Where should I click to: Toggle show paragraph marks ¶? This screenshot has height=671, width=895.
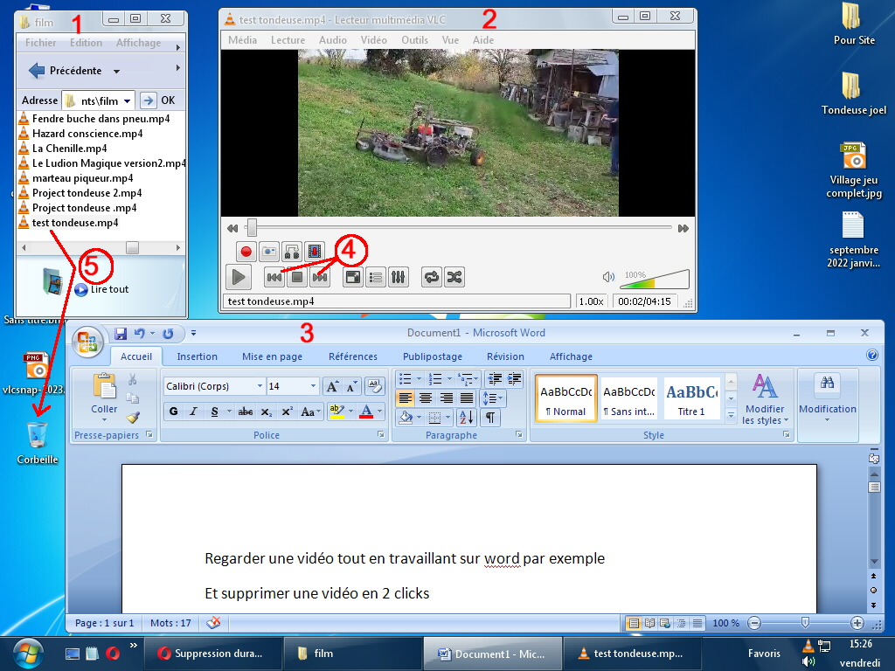[489, 418]
